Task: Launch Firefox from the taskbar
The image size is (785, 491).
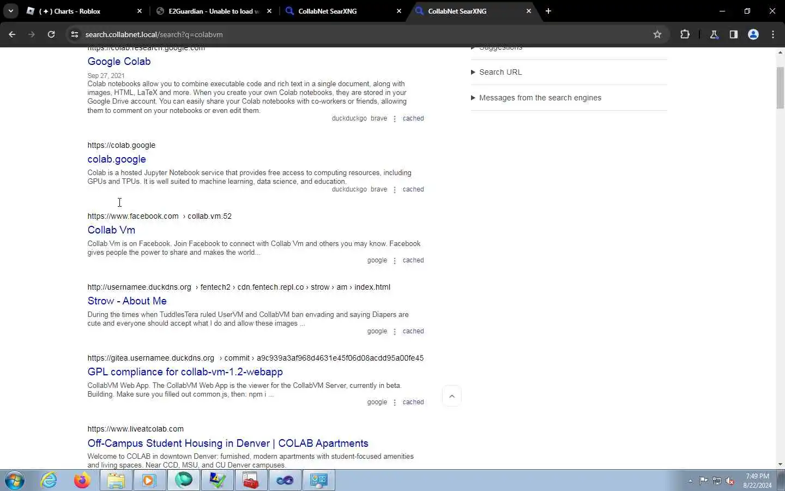Action: 82,481
